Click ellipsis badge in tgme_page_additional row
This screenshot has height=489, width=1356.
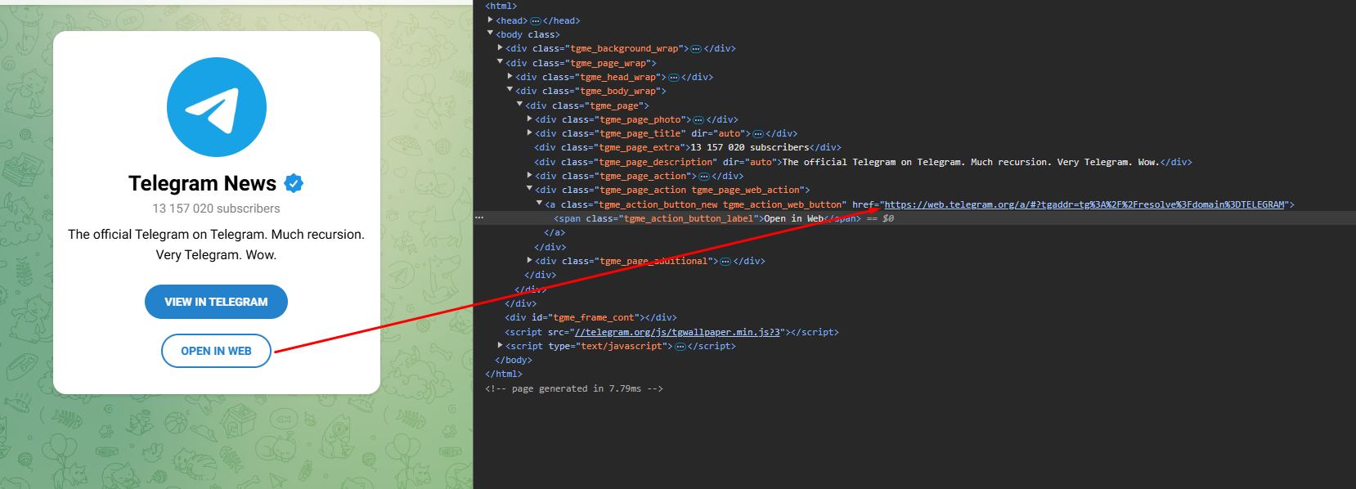[x=725, y=262]
